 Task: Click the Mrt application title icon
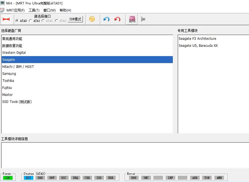point(3,3)
